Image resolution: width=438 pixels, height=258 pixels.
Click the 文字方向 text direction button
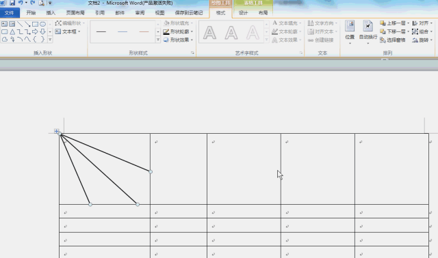[x=322, y=23]
